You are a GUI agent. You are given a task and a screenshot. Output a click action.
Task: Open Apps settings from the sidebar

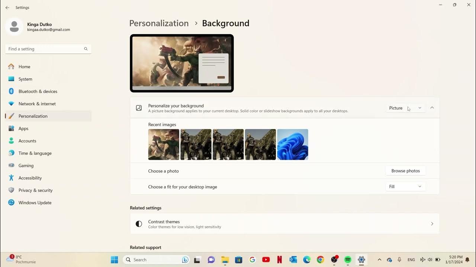coord(23,128)
